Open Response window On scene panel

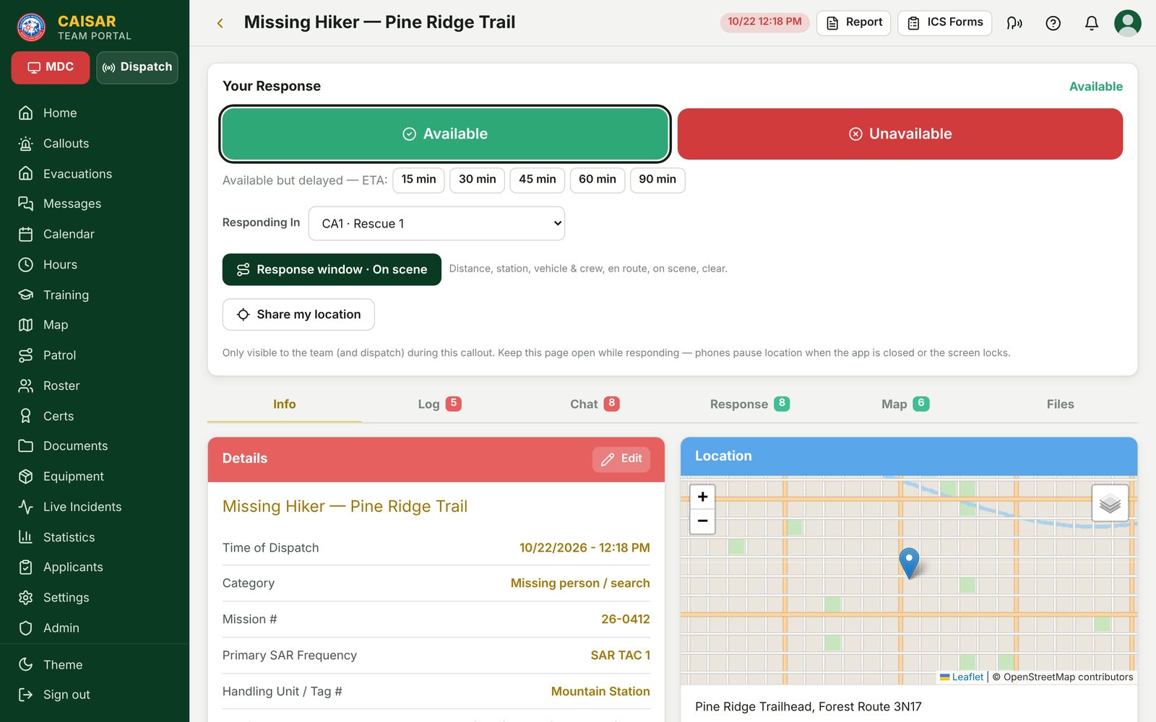(332, 269)
